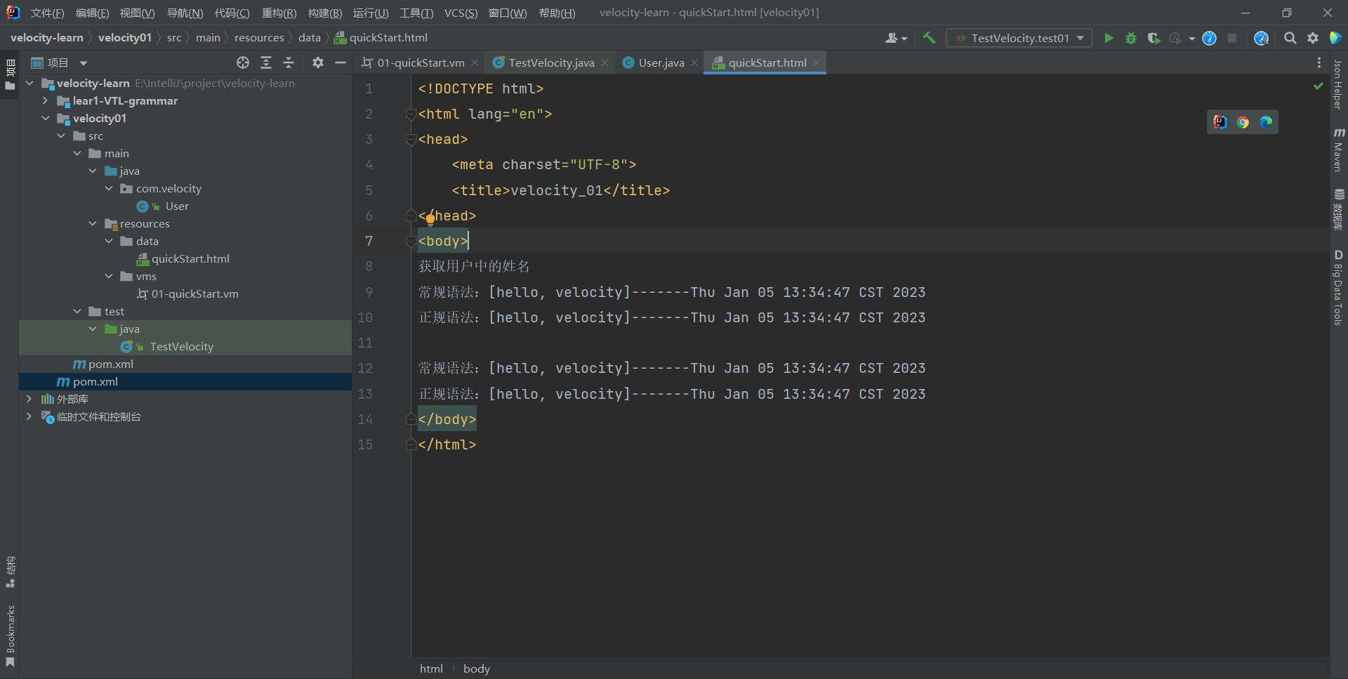Open built-in IntelliJ preview icon
1348x679 pixels.
coord(1220,122)
